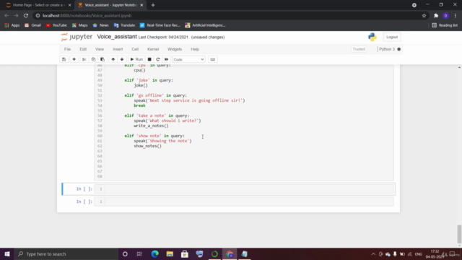Move selected cell up arrow

(113, 59)
